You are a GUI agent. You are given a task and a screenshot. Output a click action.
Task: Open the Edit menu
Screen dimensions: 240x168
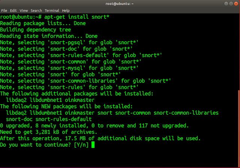click(x=13, y=10)
